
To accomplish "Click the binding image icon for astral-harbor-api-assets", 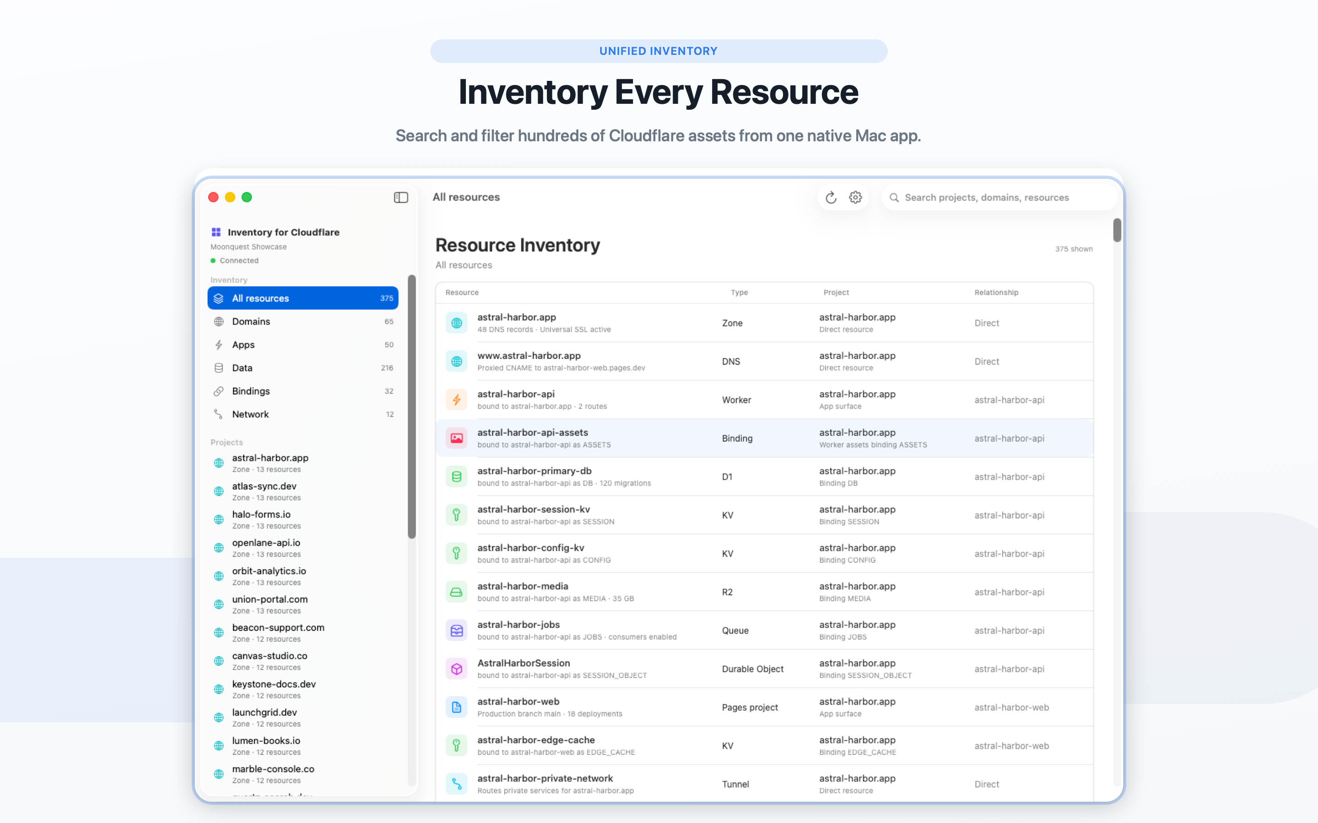I will [456, 438].
